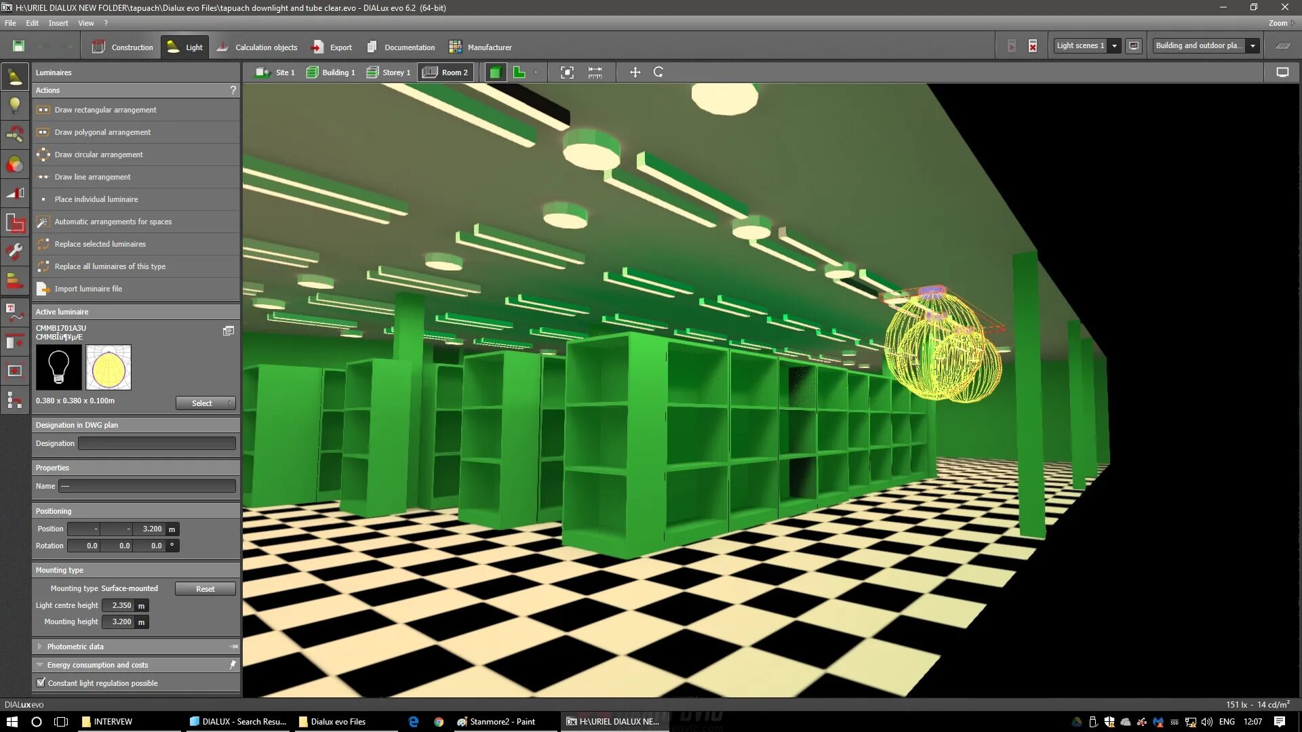The height and width of the screenshot is (732, 1302).
Task: Click the Reset mounting type button
Action: point(205,589)
